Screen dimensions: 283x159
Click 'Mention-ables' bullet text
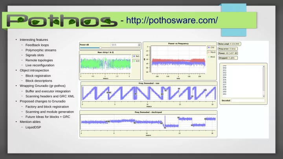30,122
